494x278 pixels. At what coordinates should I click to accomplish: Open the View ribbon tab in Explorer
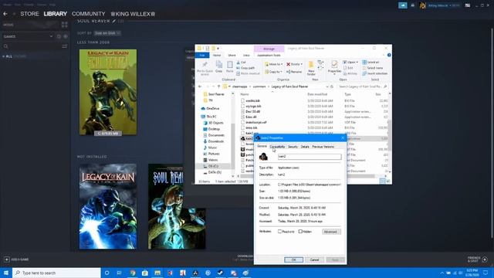click(246, 55)
